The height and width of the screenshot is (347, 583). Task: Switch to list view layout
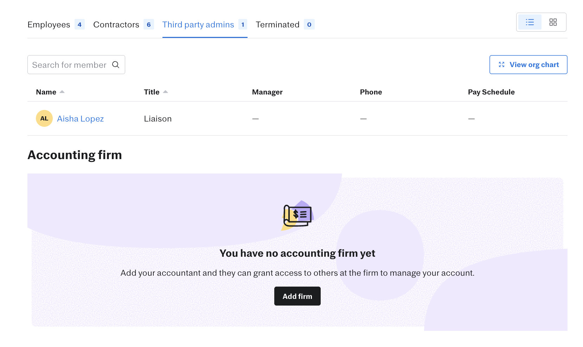click(530, 22)
